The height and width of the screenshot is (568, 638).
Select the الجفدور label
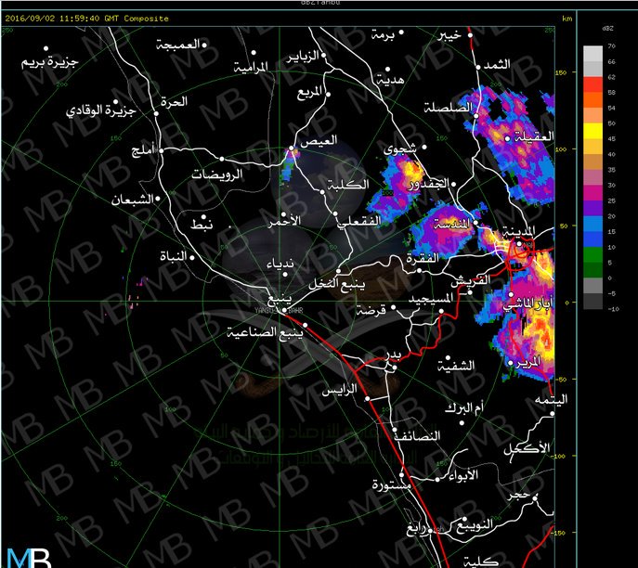coord(429,184)
